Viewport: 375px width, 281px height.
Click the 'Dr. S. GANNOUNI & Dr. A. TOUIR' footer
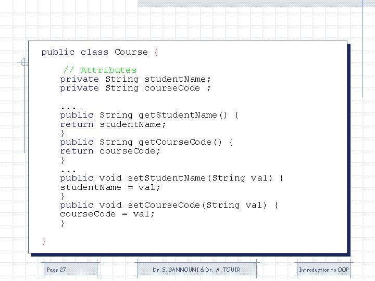pos(197,270)
